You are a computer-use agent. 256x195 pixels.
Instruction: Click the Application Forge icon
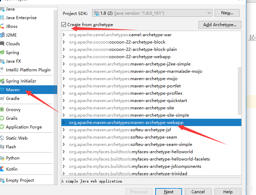2,127
